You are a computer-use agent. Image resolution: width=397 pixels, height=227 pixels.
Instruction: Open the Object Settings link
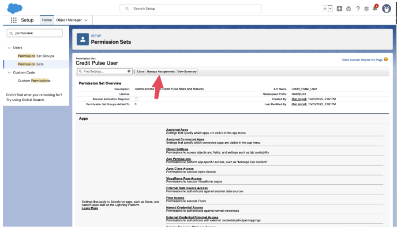(177, 149)
